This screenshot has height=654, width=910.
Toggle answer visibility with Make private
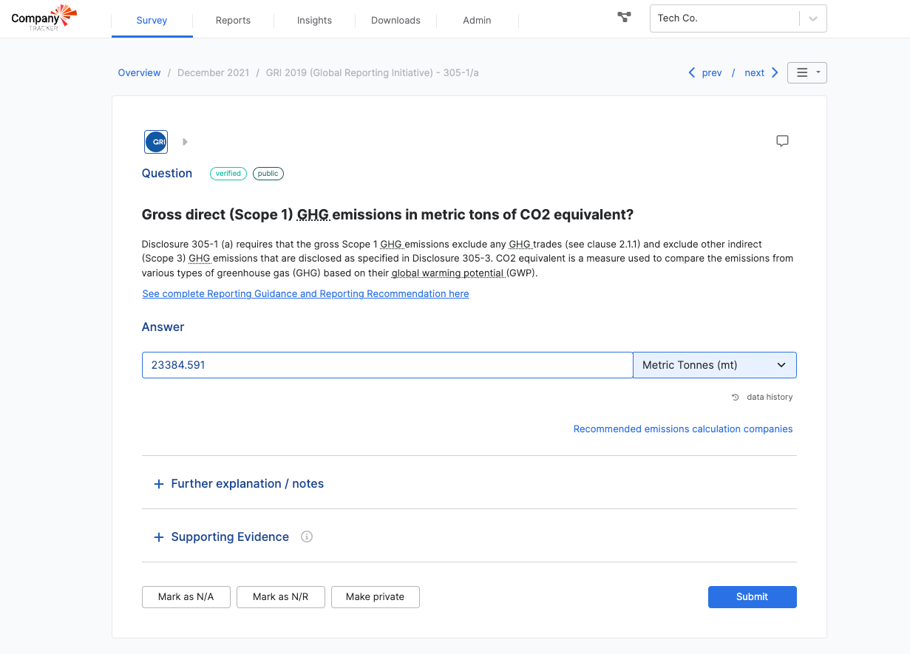point(375,596)
